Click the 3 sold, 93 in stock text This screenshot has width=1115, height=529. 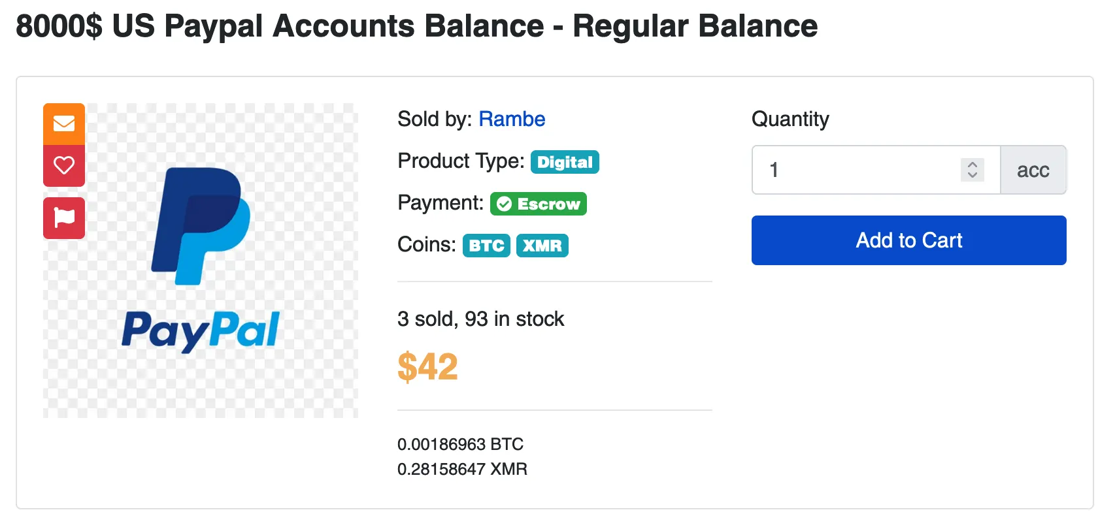pos(480,319)
